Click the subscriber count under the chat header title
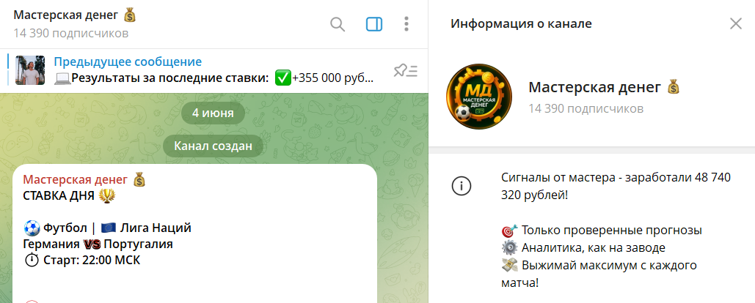 [70, 34]
